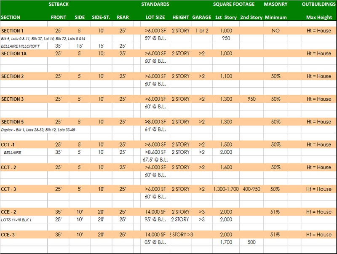Click the 950 second story value for Section 3
The image size is (337, 254).
pyautogui.click(x=251, y=99)
